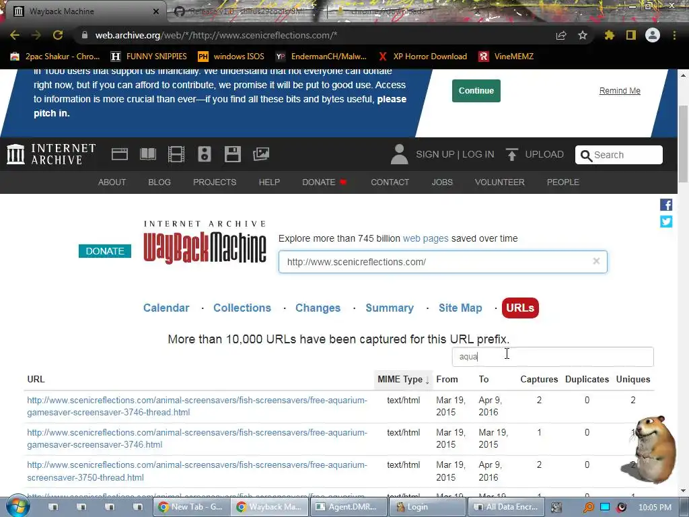This screenshot has width=689, height=517.
Task: Share via the Facebook icon
Action: pyautogui.click(x=666, y=205)
